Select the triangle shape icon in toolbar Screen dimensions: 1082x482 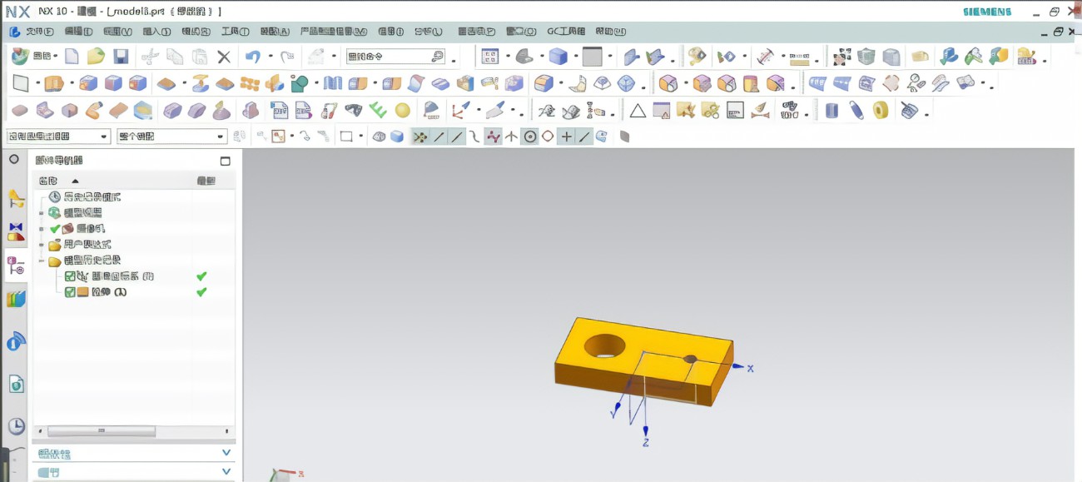(637, 110)
